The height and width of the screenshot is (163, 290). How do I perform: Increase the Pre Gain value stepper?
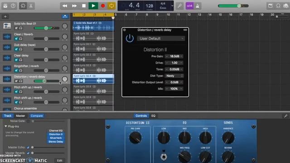(x=181, y=56)
